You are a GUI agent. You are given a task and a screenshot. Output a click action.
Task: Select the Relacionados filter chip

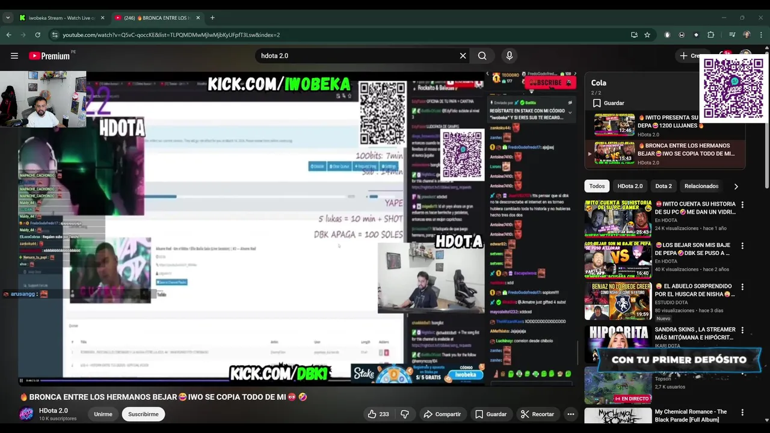pyautogui.click(x=701, y=186)
